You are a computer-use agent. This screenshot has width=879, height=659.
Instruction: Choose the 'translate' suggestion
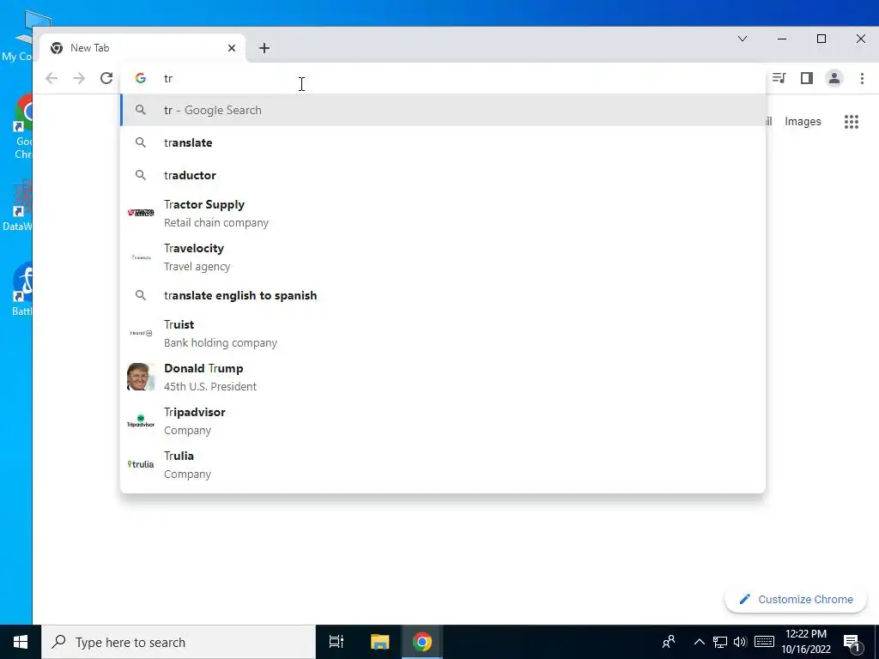443,143
